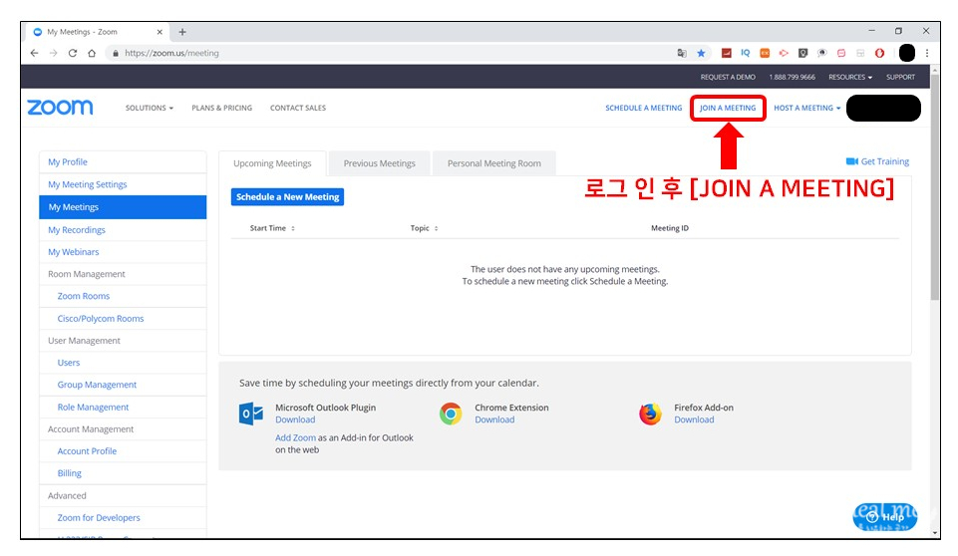The image size is (958, 556).
Task: Open Group Management
Action: [x=97, y=385]
